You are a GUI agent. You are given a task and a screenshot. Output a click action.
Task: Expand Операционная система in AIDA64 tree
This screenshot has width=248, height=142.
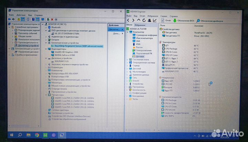point(127,63)
